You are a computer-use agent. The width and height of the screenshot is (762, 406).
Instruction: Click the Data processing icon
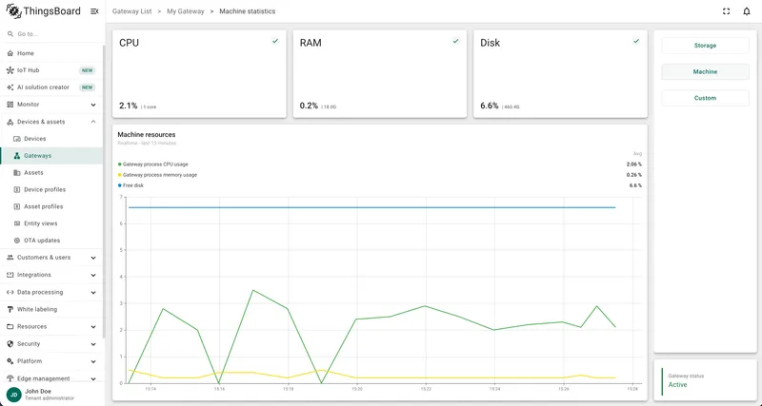10,292
